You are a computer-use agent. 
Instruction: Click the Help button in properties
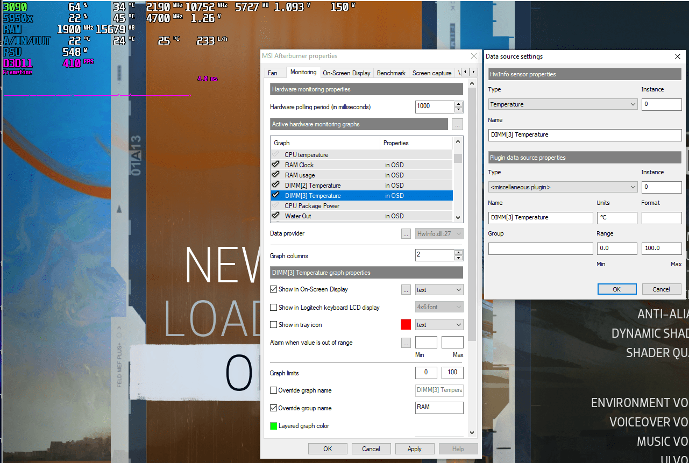(x=458, y=449)
